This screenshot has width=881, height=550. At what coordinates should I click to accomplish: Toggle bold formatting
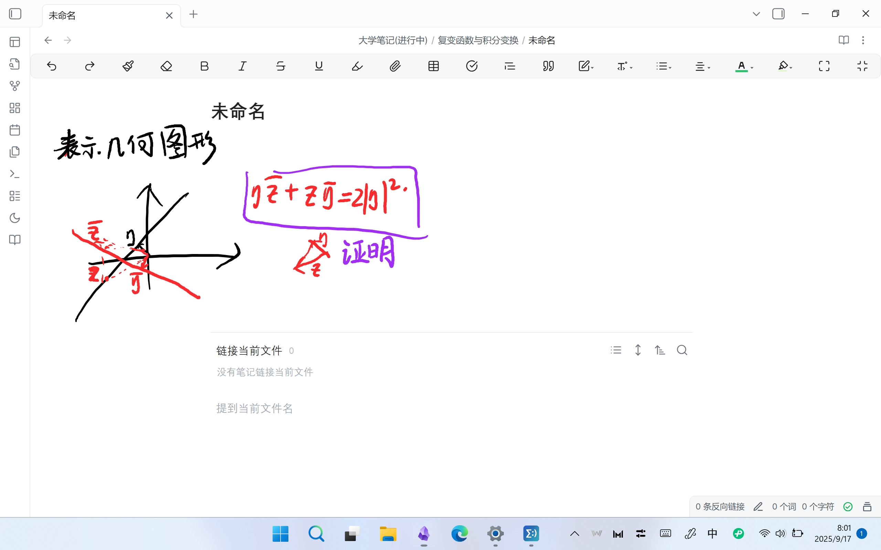204,66
